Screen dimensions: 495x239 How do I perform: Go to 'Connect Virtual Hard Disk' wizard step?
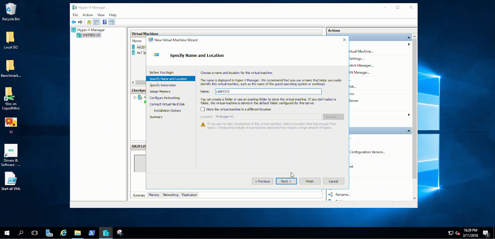tap(167, 104)
